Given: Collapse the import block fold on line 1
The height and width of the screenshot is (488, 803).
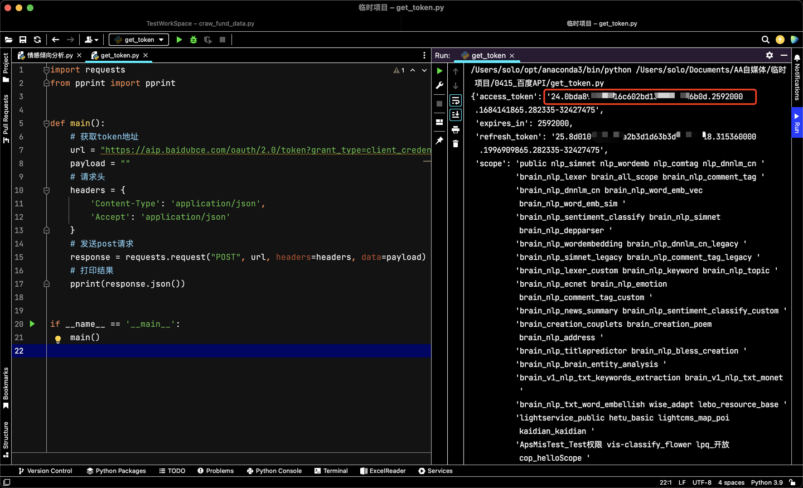Looking at the screenshot, I should pyautogui.click(x=47, y=70).
